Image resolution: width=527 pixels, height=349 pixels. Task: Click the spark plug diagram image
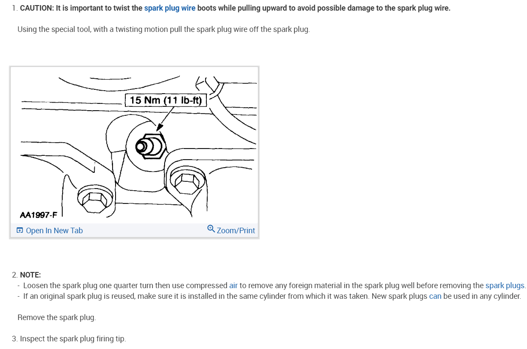click(x=134, y=145)
